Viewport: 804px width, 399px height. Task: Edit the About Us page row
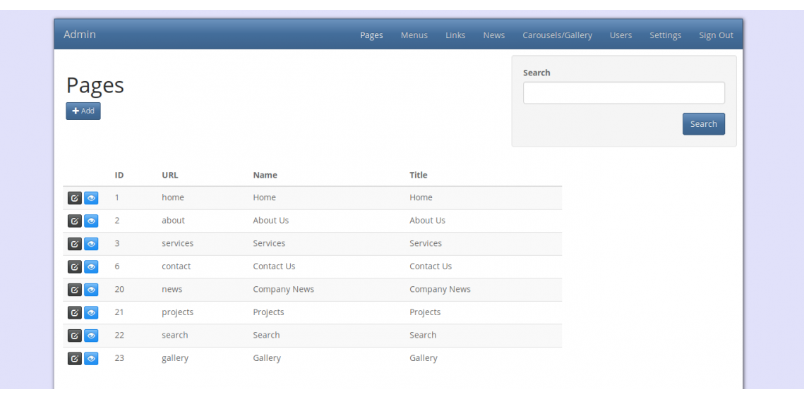75,221
